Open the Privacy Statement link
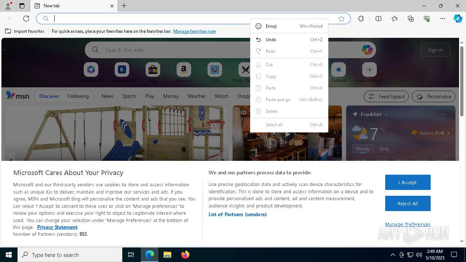Image resolution: width=466 pixels, height=262 pixels. pos(57,227)
